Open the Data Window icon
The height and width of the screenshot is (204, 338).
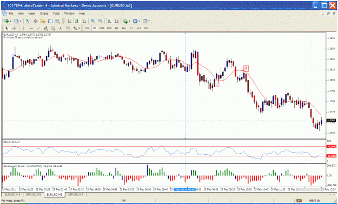[x=35, y=21]
